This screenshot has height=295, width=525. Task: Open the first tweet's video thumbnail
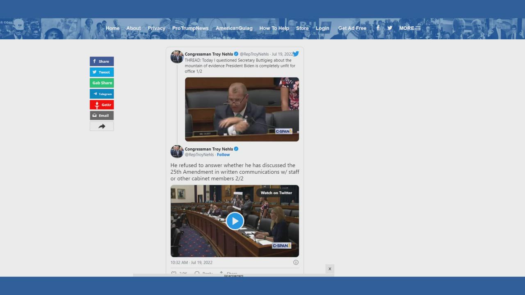point(242,109)
